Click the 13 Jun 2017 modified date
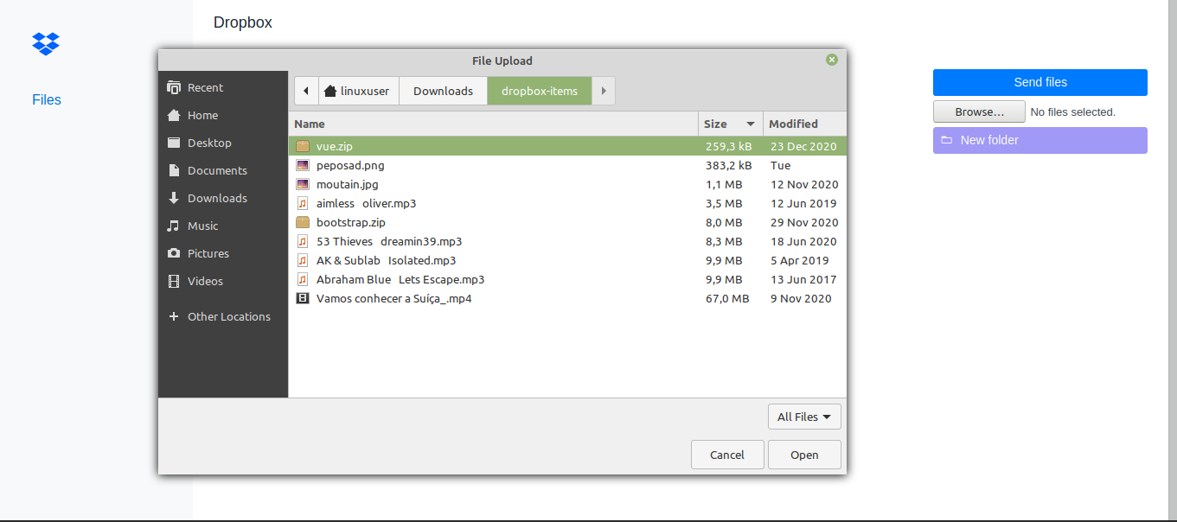This screenshot has height=522, width=1177. pos(803,279)
